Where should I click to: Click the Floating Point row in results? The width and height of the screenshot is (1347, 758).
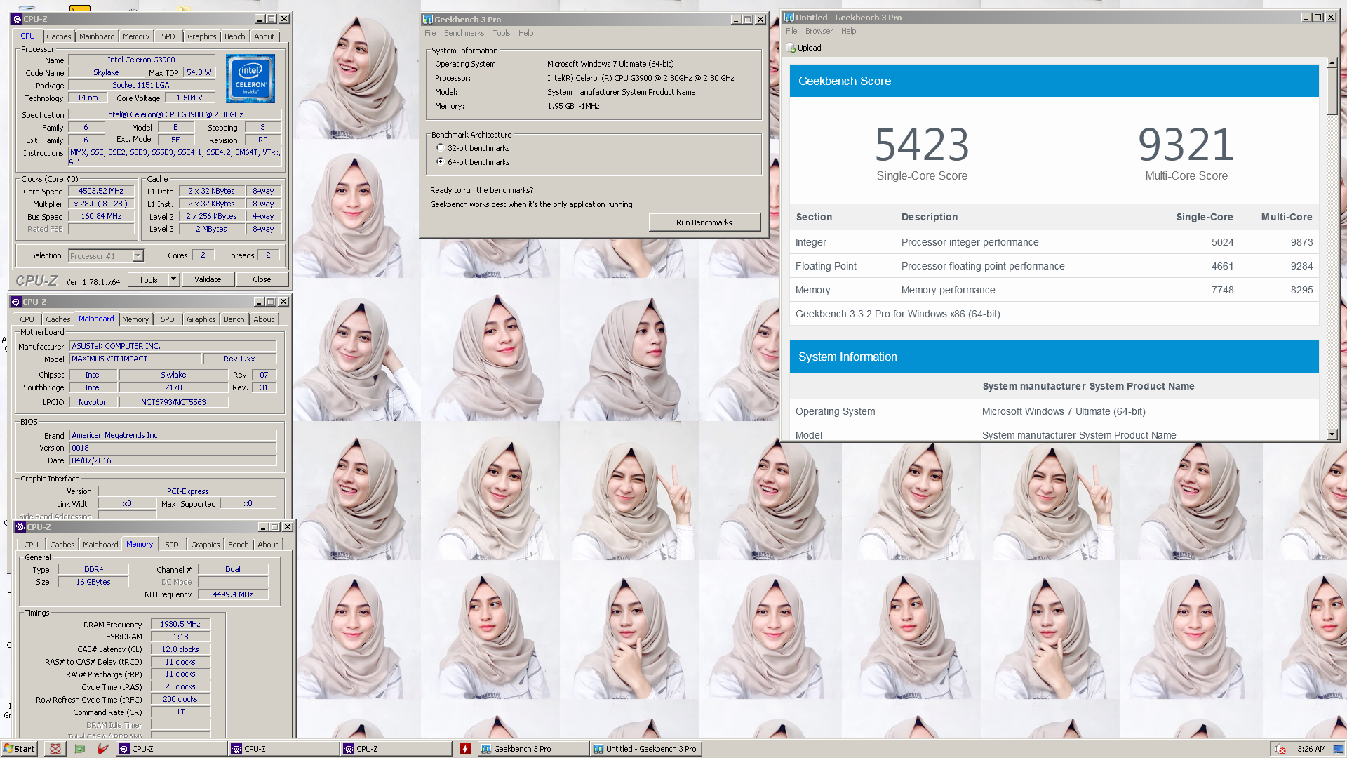(1054, 266)
